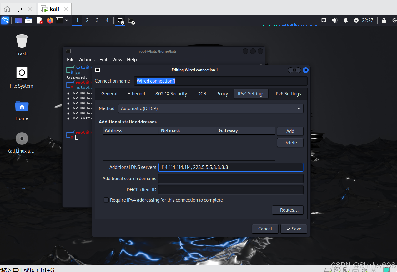Switch to the Ethernet tab
The width and height of the screenshot is (397, 272).
(137, 94)
